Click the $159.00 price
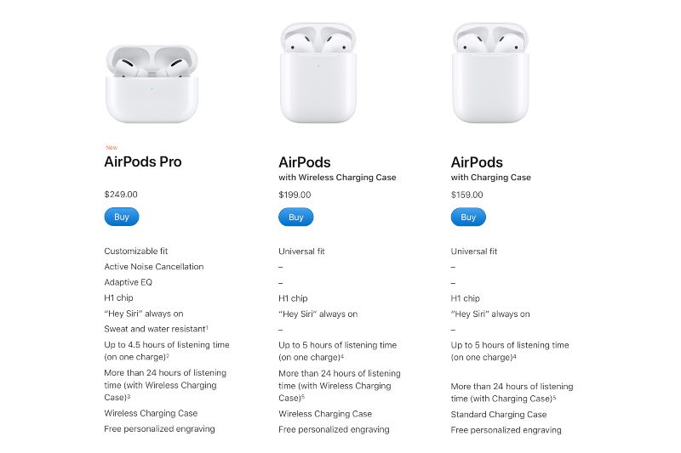Viewport: 681px width, 453px height. [466, 195]
